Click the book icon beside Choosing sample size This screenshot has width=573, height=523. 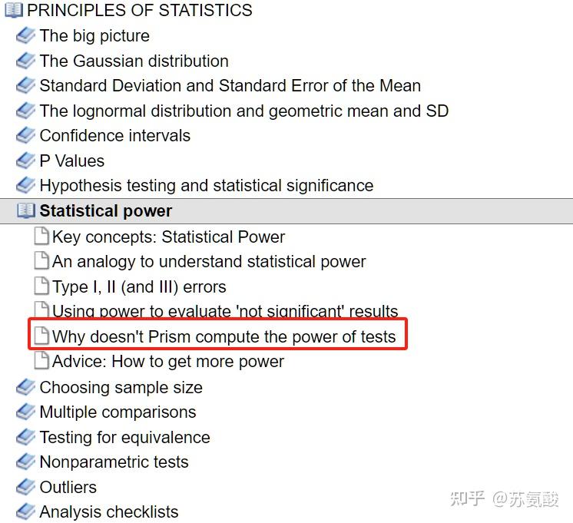click(26, 387)
